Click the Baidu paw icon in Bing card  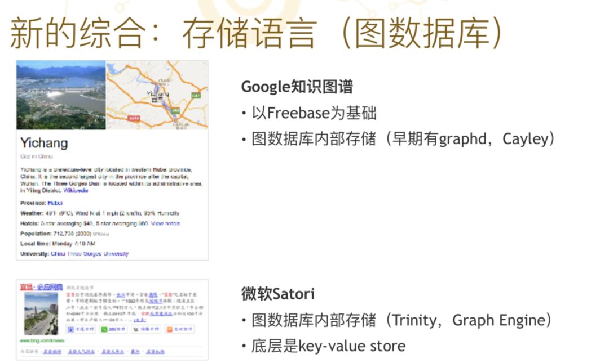[x=70, y=329]
